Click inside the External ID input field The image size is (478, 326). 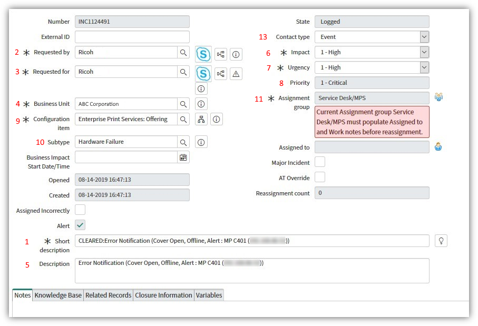tap(132, 37)
